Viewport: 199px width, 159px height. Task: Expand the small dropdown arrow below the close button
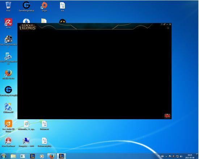(168, 28)
